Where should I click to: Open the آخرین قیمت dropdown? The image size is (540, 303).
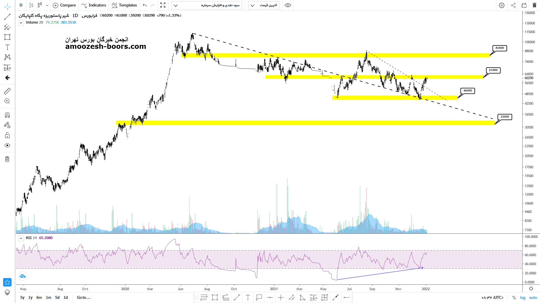(264, 5)
